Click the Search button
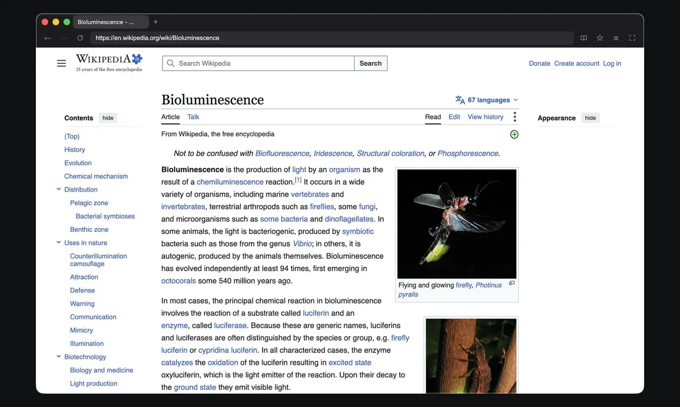 click(x=371, y=63)
